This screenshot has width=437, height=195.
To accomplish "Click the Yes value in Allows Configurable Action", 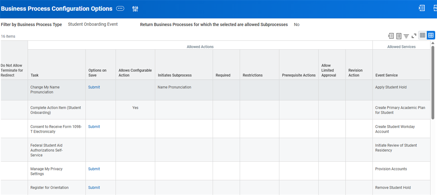I will [x=135, y=108].
